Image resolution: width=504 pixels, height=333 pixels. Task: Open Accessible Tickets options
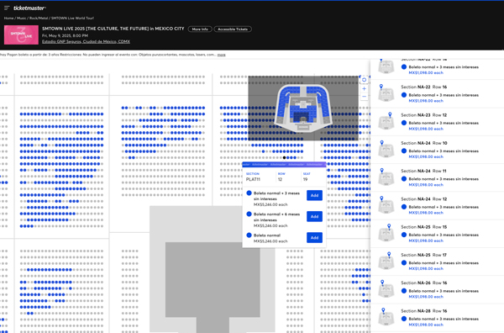233,29
